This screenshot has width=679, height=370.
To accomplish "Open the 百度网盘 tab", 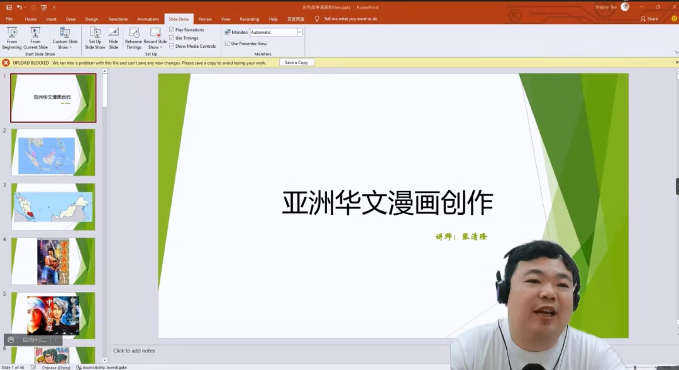I will 295,19.
